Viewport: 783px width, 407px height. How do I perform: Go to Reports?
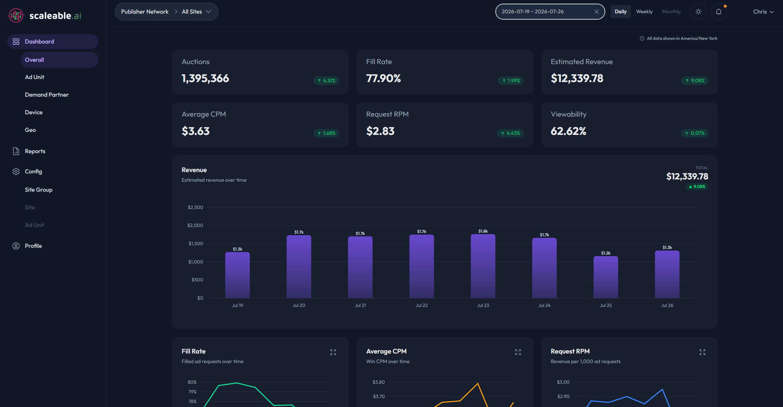(35, 151)
